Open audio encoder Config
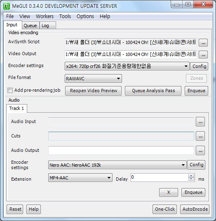The image size is (216, 221). (196, 165)
